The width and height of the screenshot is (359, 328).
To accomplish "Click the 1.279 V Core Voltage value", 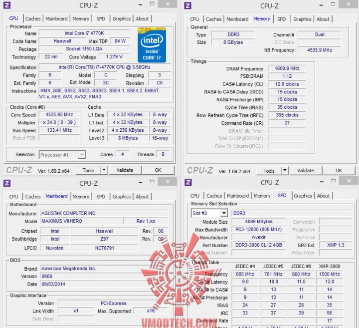I will point(114,56).
